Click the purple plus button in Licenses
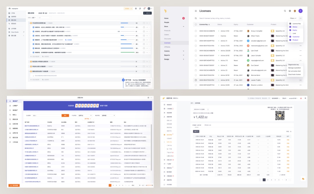 click(x=300, y=11)
